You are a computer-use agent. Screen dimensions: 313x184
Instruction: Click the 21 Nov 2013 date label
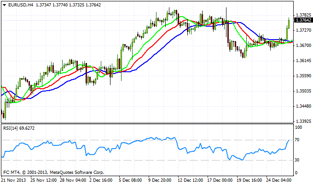(x=13, y=180)
